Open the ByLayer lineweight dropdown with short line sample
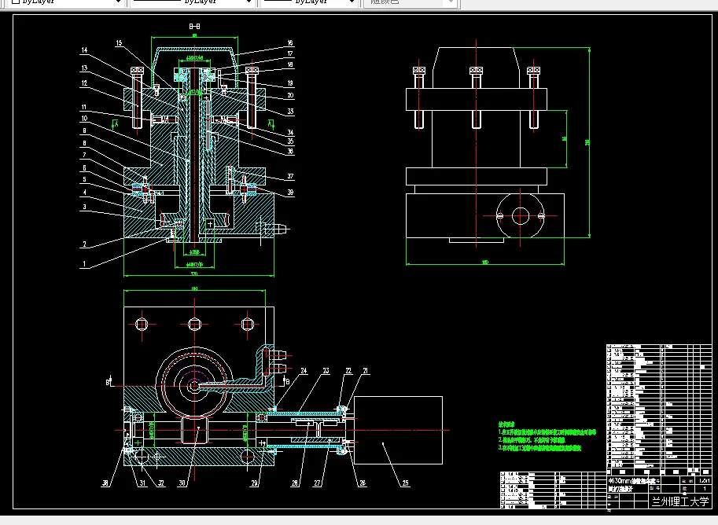Image resolution: width=718 pixels, height=525 pixels. pyautogui.click(x=308, y=2)
